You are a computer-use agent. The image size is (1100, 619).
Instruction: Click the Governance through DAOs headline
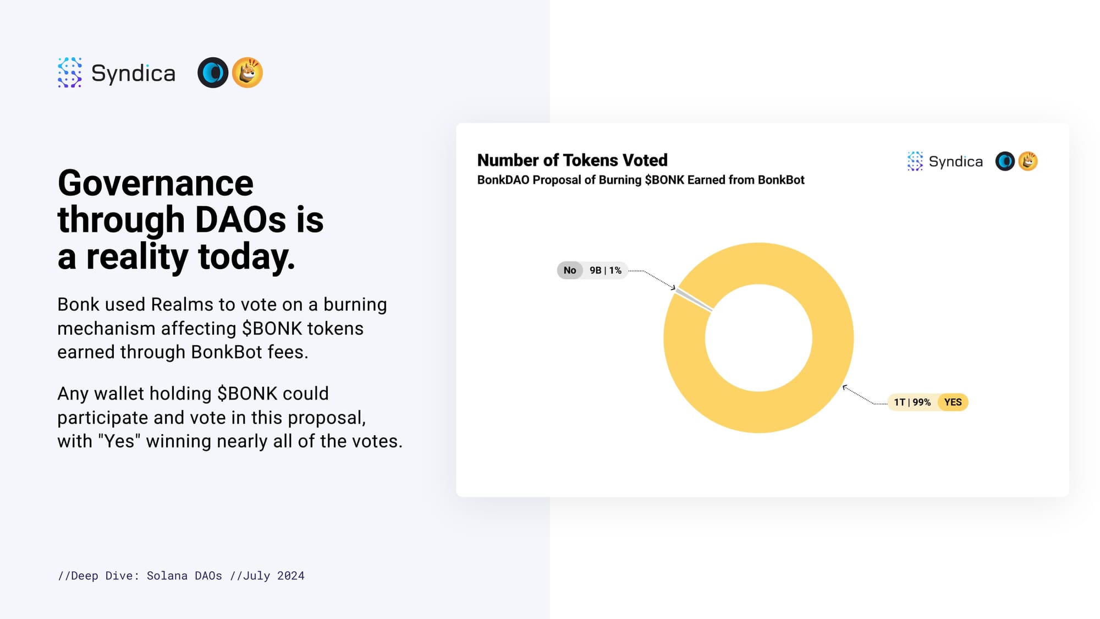(190, 220)
